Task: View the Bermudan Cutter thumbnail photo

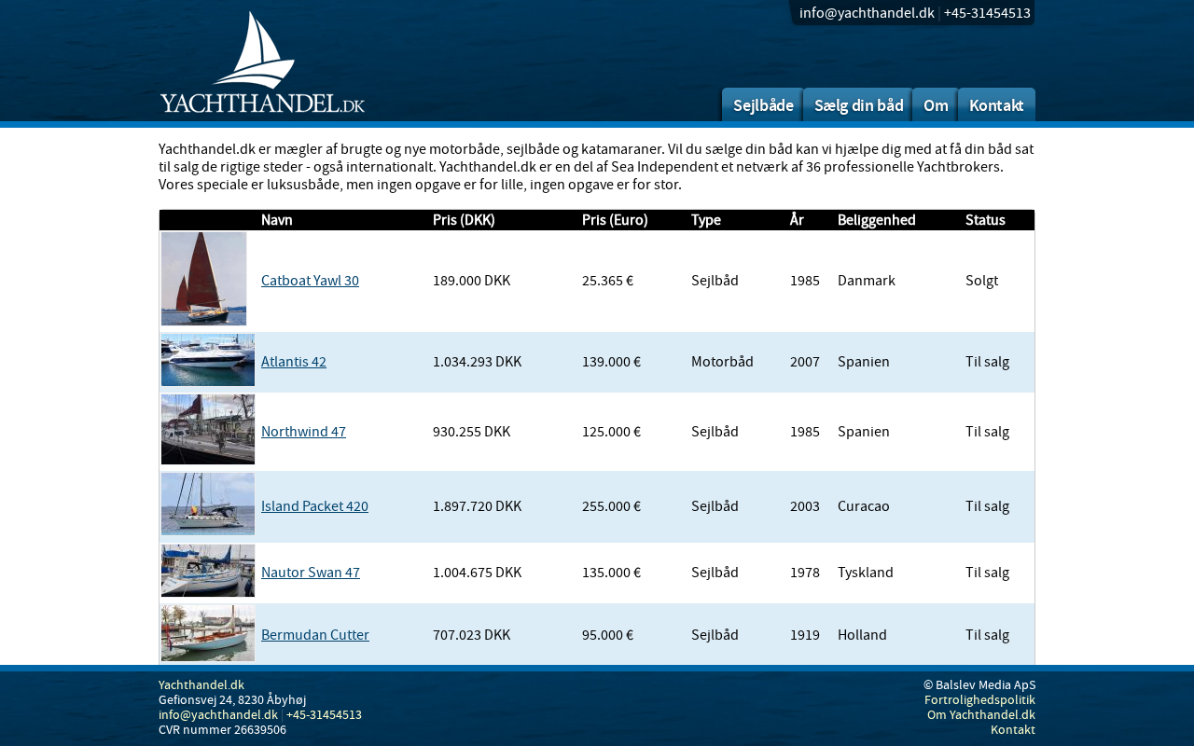Action: click(x=208, y=633)
